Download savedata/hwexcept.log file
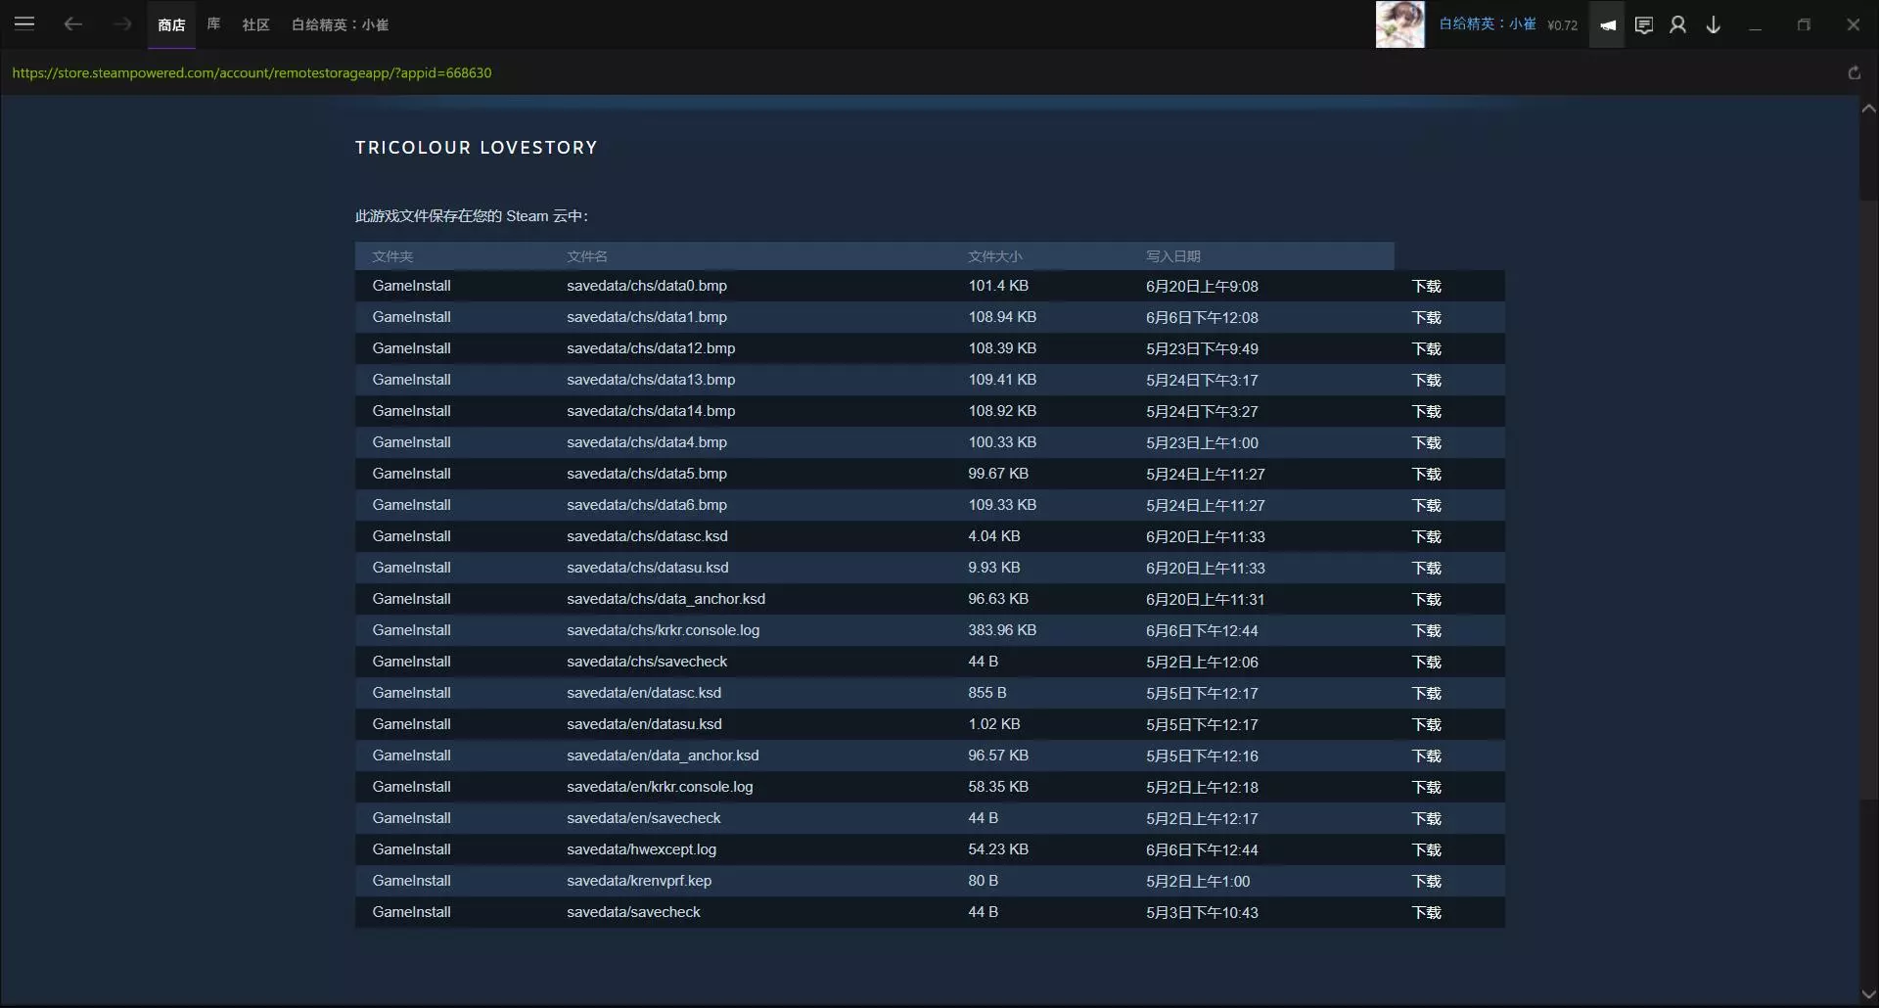 pyautogui.click(x=1427, y=849)
